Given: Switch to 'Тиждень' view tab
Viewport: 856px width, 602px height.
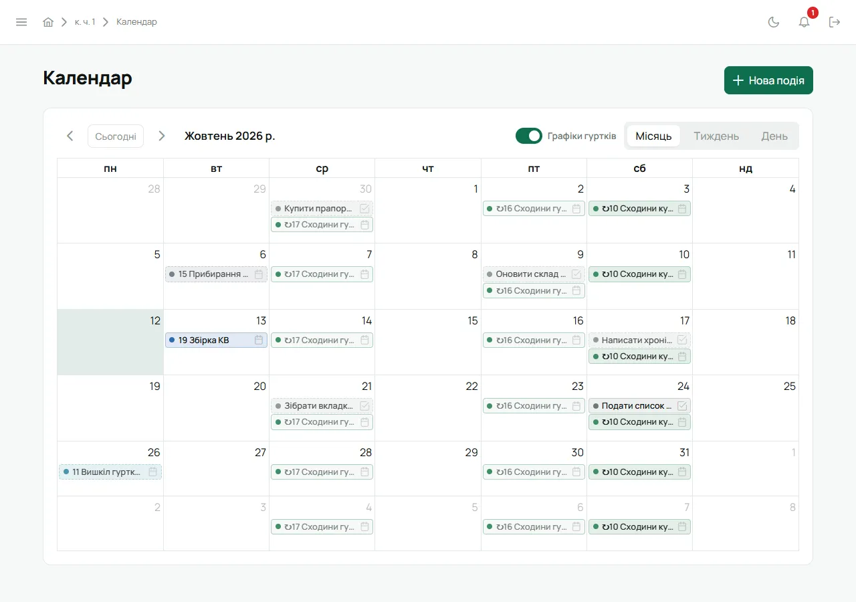Looking at the screenshot, I should coord(716,136).
